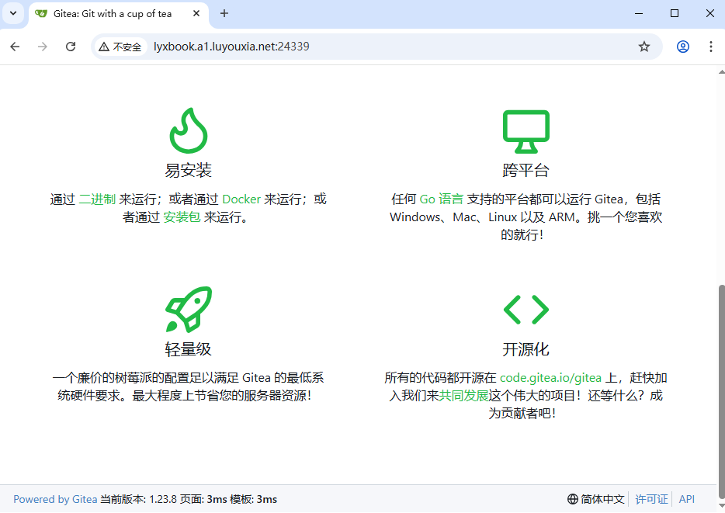Viewport: 725px width, 513px height.
Task: Bookmark this page with the star
Action: (x=644, y=47)
